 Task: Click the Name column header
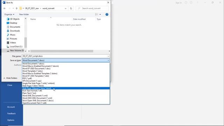(x=33, y=19)
